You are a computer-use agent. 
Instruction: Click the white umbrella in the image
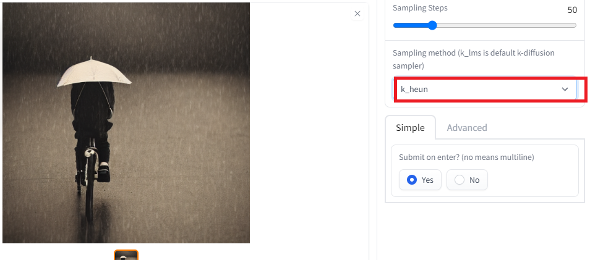click(94, 72)
